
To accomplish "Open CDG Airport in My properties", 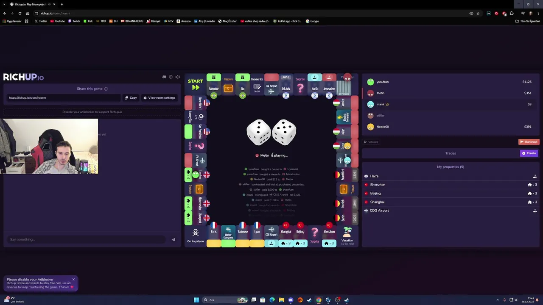I will pos(451,211).
